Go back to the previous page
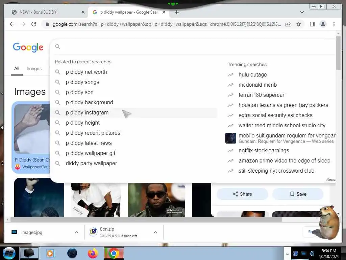The width and height of the screenshot is (346, 260). coord(12,24)
